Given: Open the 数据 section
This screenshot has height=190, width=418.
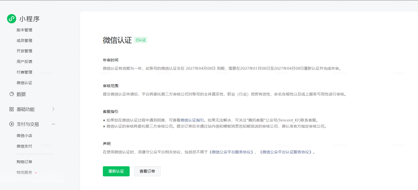Looking at the screenshot, I should (21, 94).
